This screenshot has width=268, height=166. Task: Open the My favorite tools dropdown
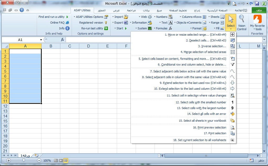[x=257, y=23]
